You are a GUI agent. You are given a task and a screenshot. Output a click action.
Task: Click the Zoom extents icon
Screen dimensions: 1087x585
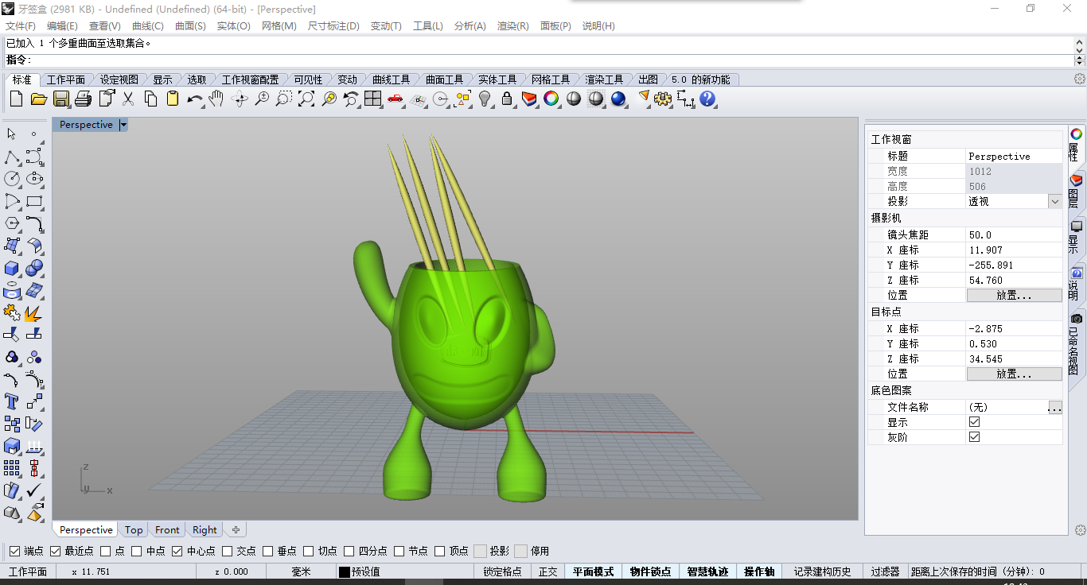coord(306,99)
